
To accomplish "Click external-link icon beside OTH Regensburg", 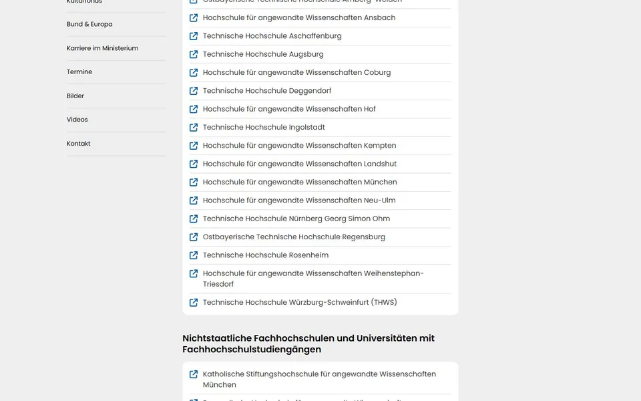I will click(x=194, y=237).
